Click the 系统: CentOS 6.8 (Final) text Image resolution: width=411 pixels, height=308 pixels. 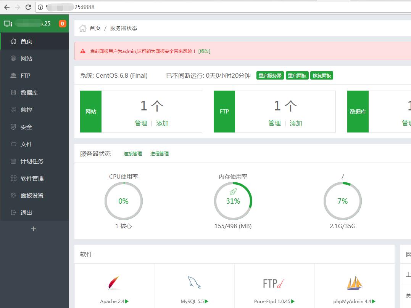coord(114,75)
